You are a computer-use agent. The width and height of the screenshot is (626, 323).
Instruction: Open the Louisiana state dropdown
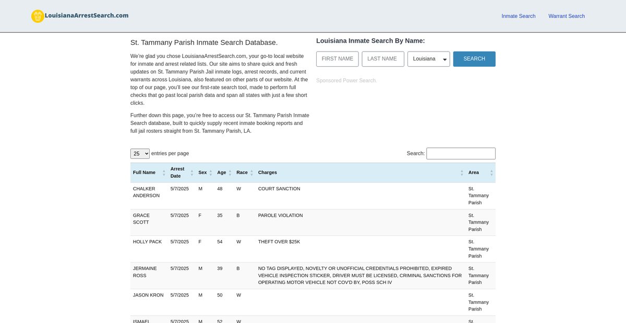point(428,59)
